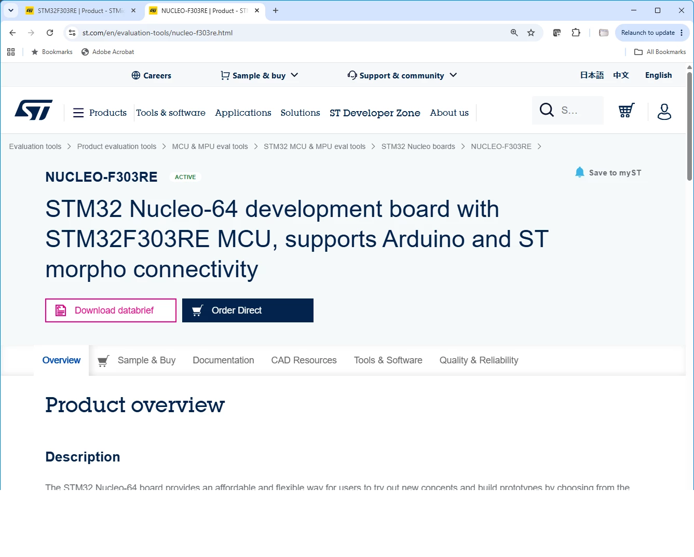Image resolution: width=694 pixels, height=557 pixels.
Task: Open the user account icon
Action: (664, 111)
